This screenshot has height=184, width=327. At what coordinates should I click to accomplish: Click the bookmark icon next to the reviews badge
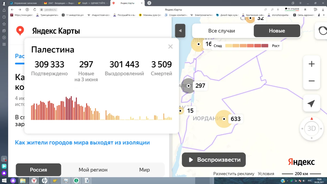(x=305, y=10)
